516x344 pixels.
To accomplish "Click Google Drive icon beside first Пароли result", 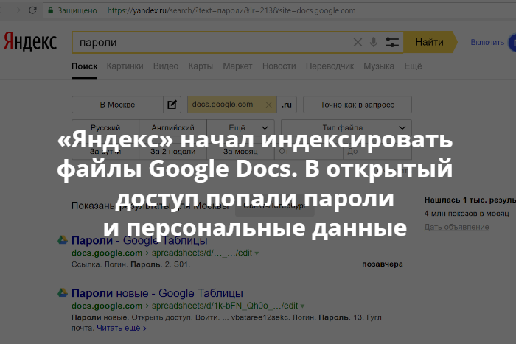I will click(x=63, y=240).
